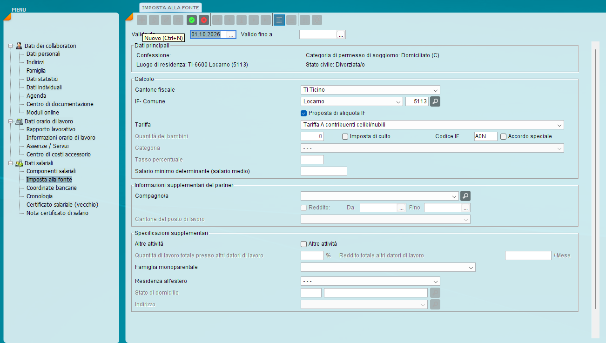
Task: Open Dati statistici in menu tree
Action: (x=42, y=79)
